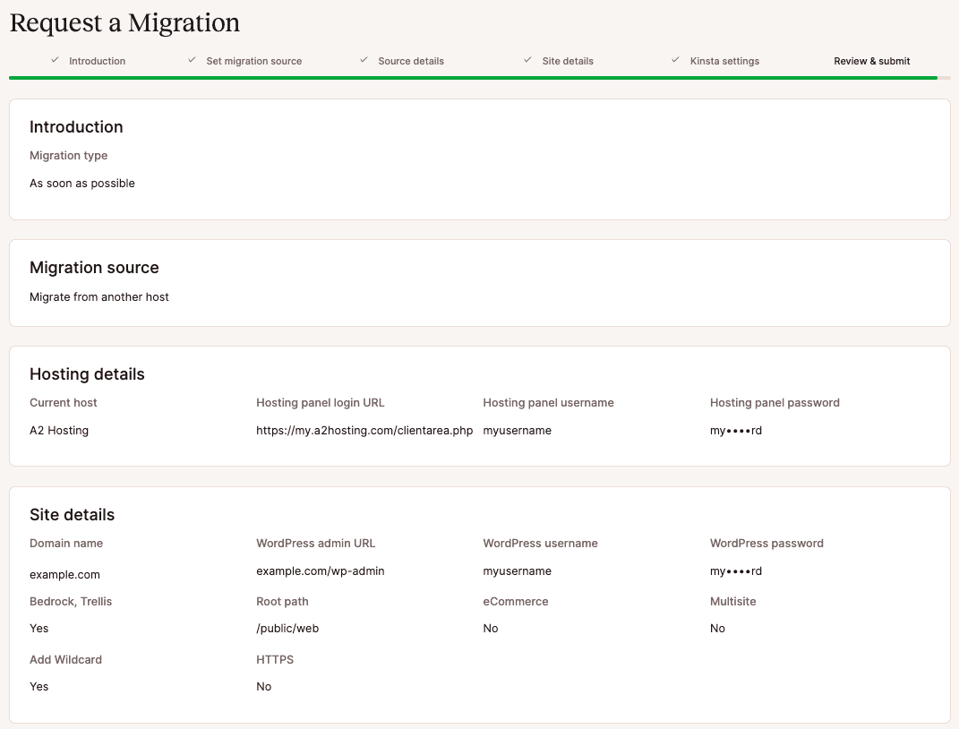Click the checkmark beside Site details step
Screen dimensions: 959x729
tap(528, 59)
